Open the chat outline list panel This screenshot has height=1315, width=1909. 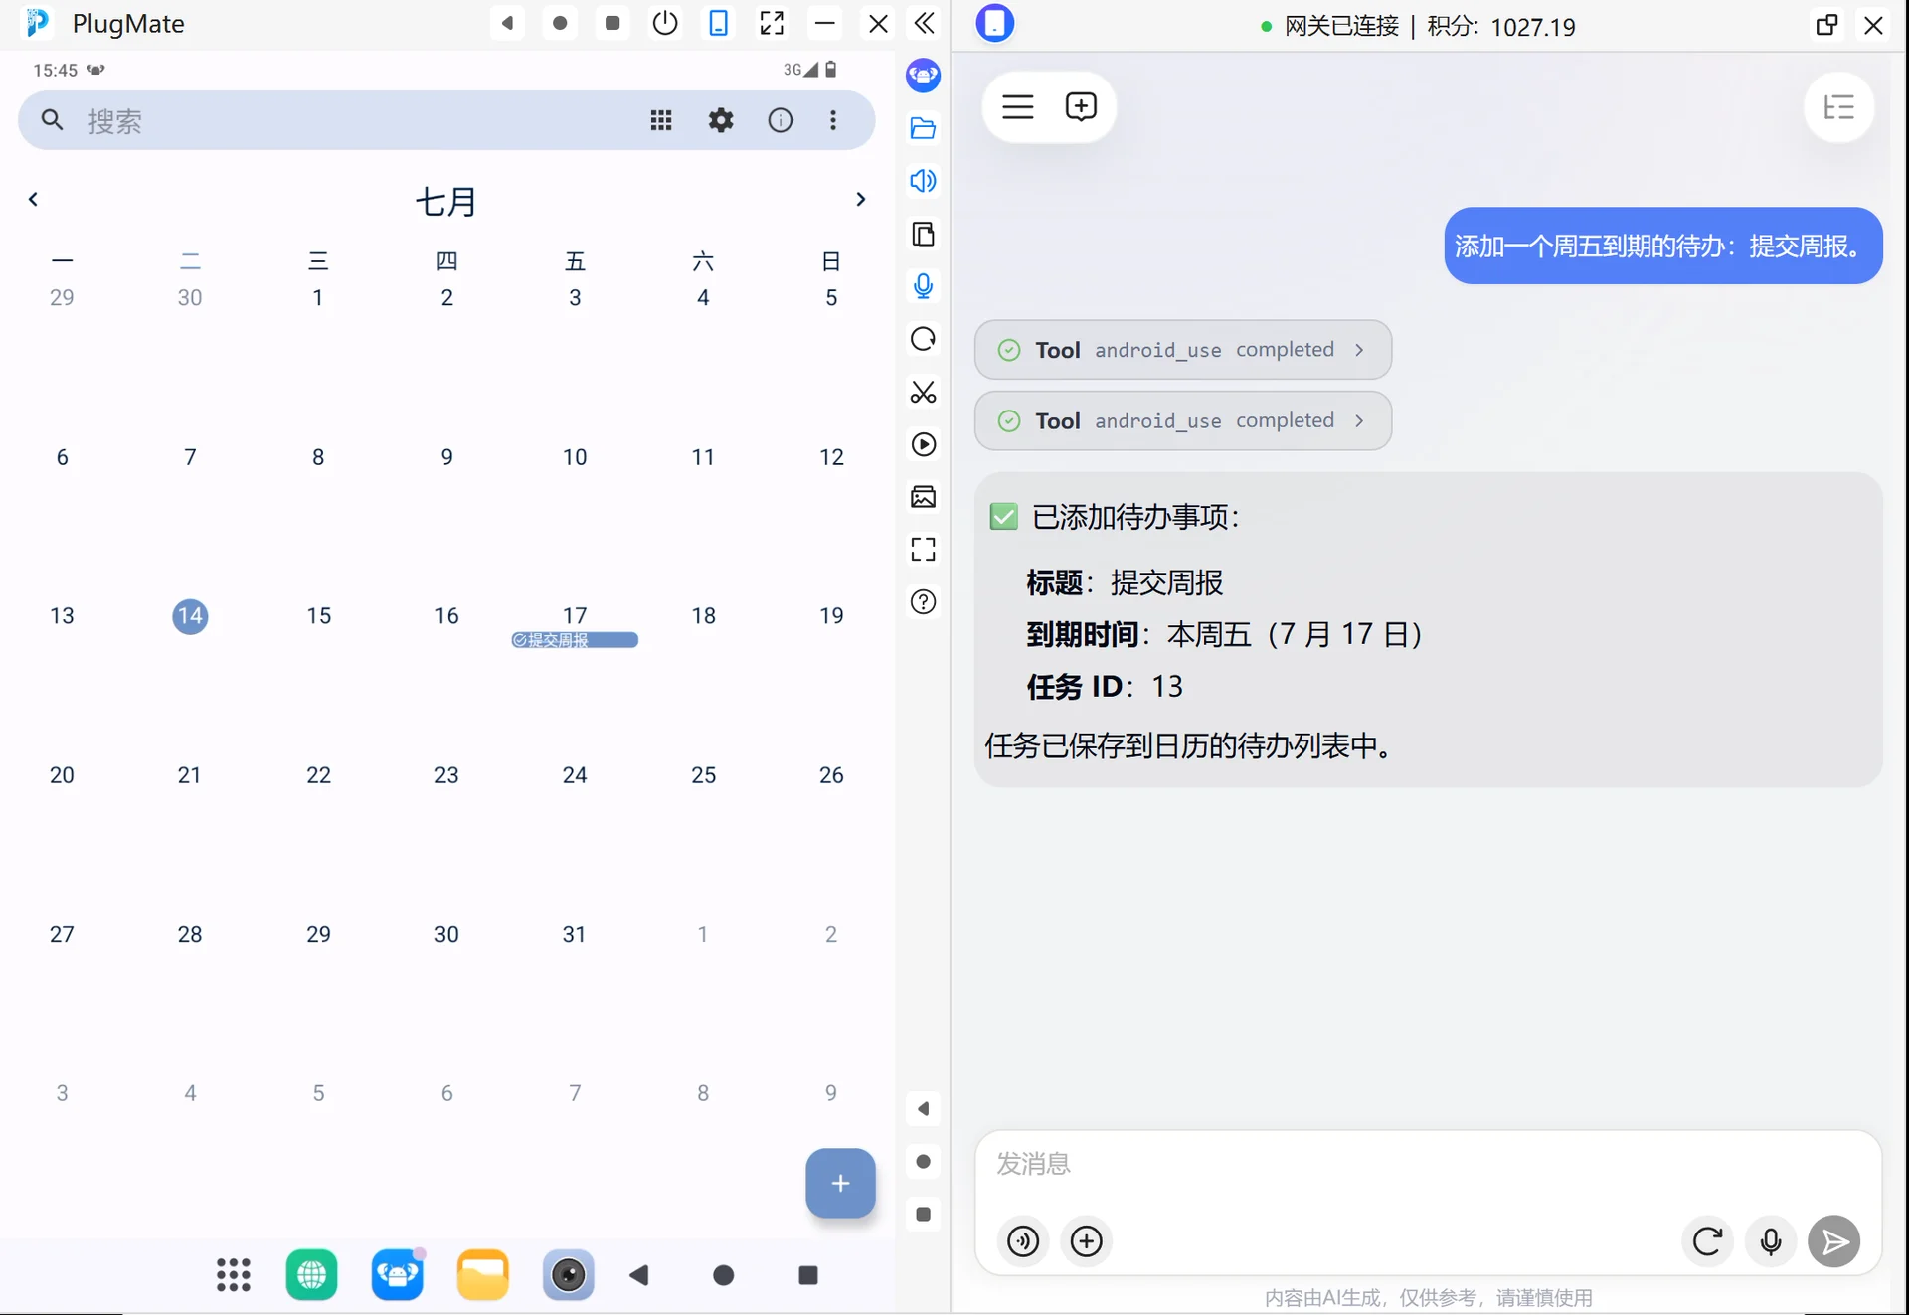coord(1839,107)
